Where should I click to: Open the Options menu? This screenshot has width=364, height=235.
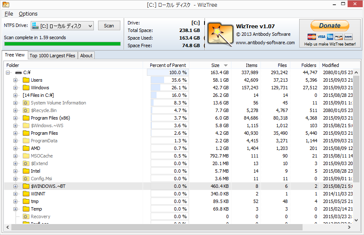point(28,14)
